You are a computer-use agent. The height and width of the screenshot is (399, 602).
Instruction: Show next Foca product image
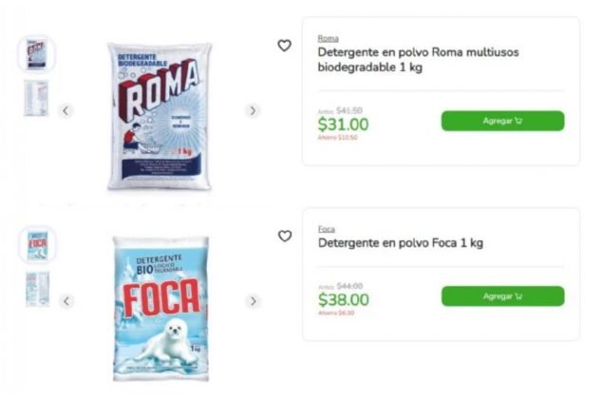click(253, 301)
